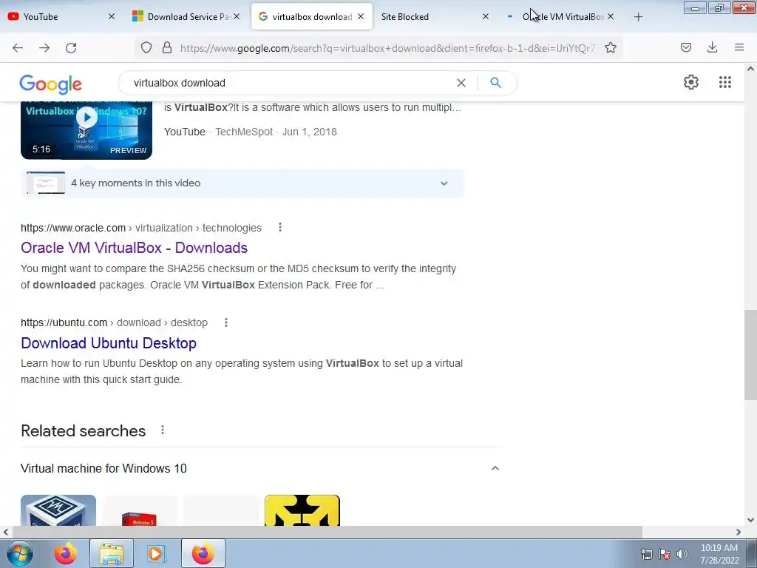Image resolution: width=757 pixels, height=568 pixels.
Task: Close the Site Blocked tab
Action: click(486, 16)
